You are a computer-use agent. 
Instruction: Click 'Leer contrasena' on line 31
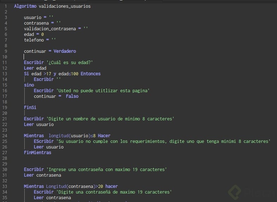43,175
